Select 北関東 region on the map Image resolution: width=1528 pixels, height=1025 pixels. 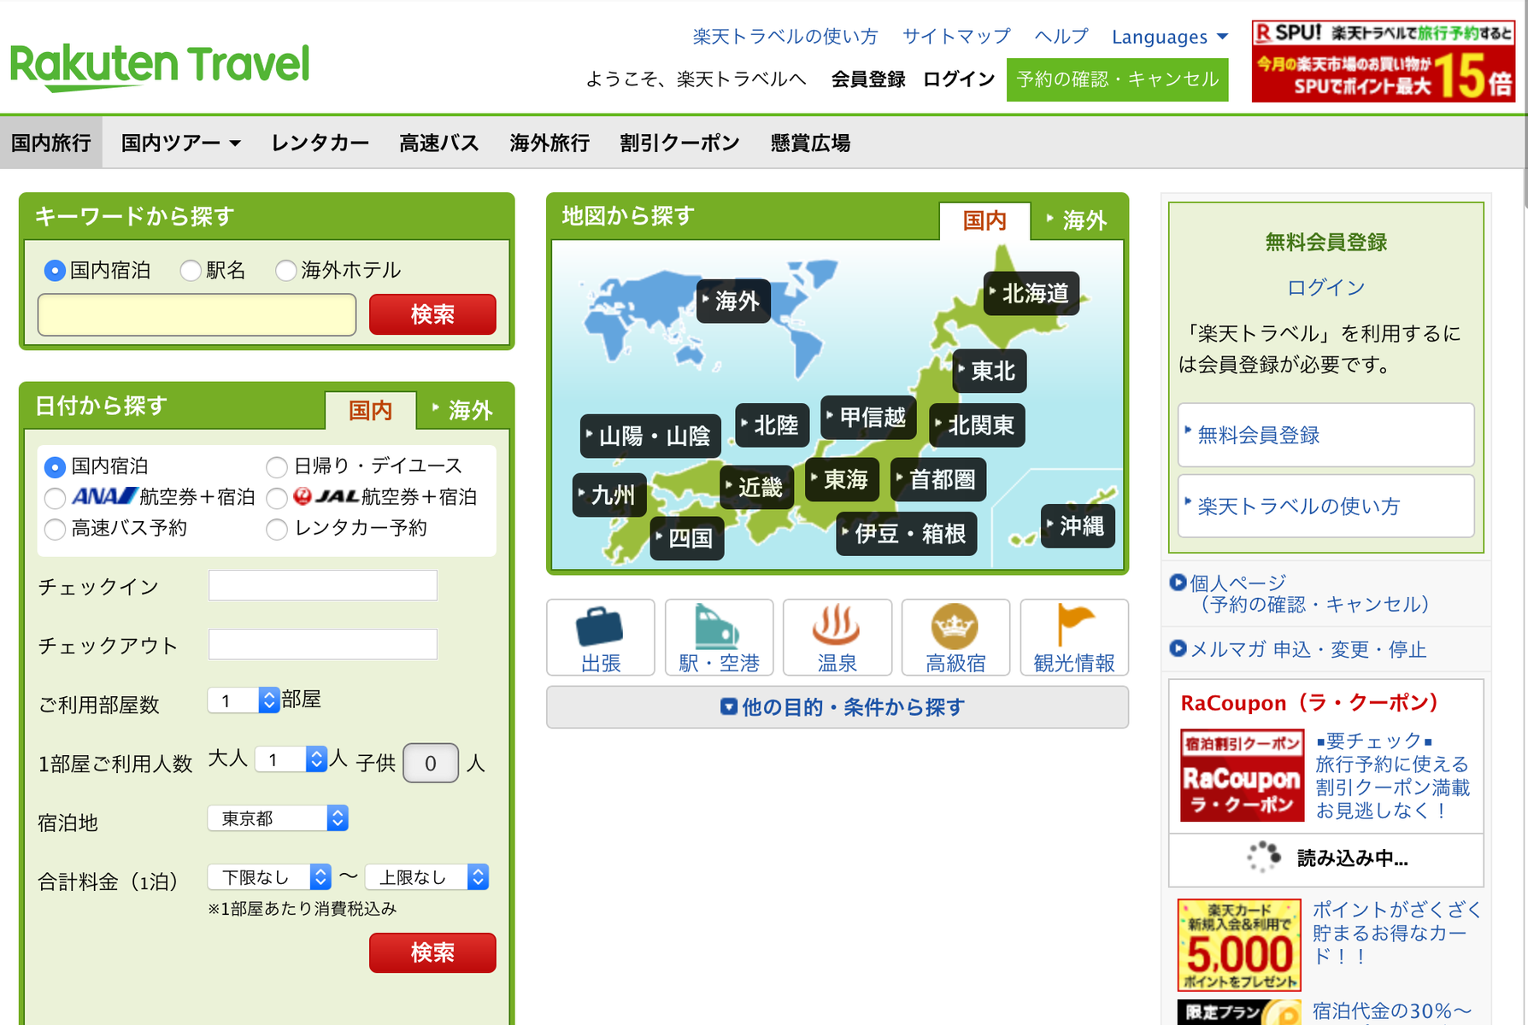[977, 425]
